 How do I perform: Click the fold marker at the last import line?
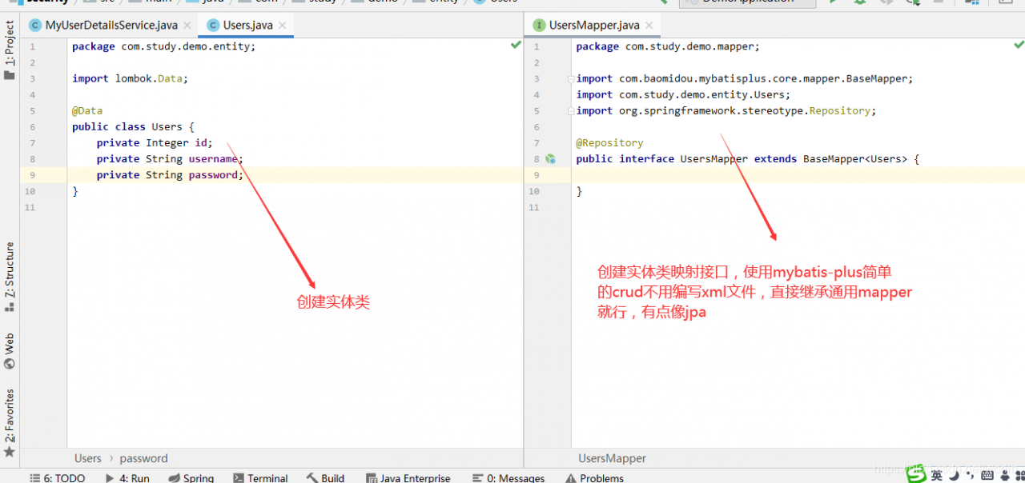click(571, 111)
